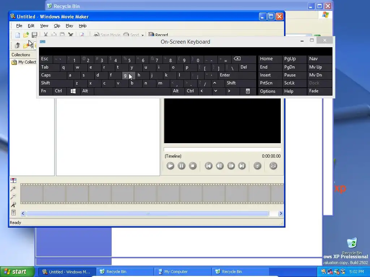Open the Clip menu
Image resolution: width=370 pixels, height=277 pixels.
[57, 26]
